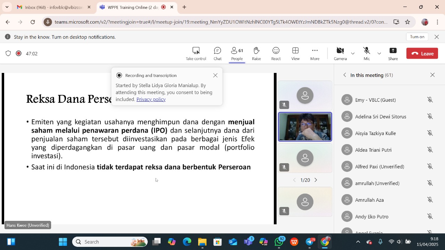Screen dimensions: 445x250
Task: Open the Chat panel
Action: [217, 53]
